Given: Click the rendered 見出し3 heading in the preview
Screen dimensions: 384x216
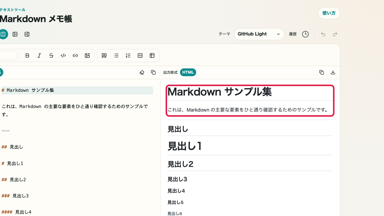Looking at the screenshot, I should (x=177, y=179).
